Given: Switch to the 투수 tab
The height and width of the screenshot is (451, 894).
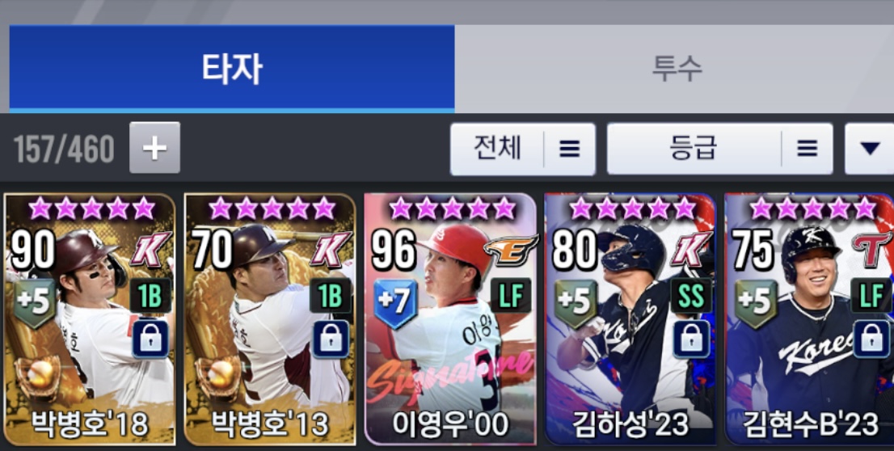Looking at the screenshot, I should pos(676,69).
